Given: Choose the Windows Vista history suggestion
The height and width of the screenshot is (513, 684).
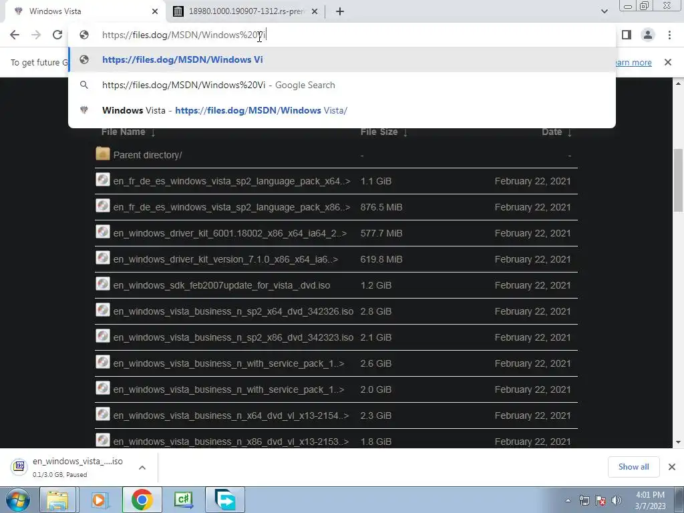Looking at the screenshot, I should [x=342, y=110].
